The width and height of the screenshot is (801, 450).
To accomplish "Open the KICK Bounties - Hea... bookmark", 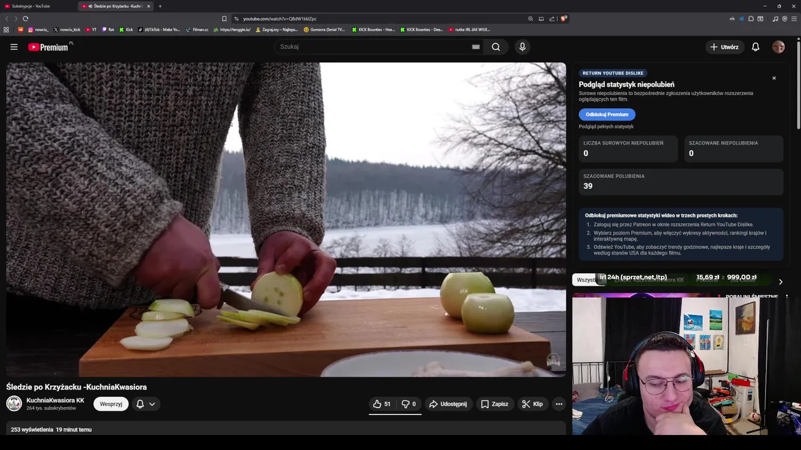I will click(x=374, y=29).
